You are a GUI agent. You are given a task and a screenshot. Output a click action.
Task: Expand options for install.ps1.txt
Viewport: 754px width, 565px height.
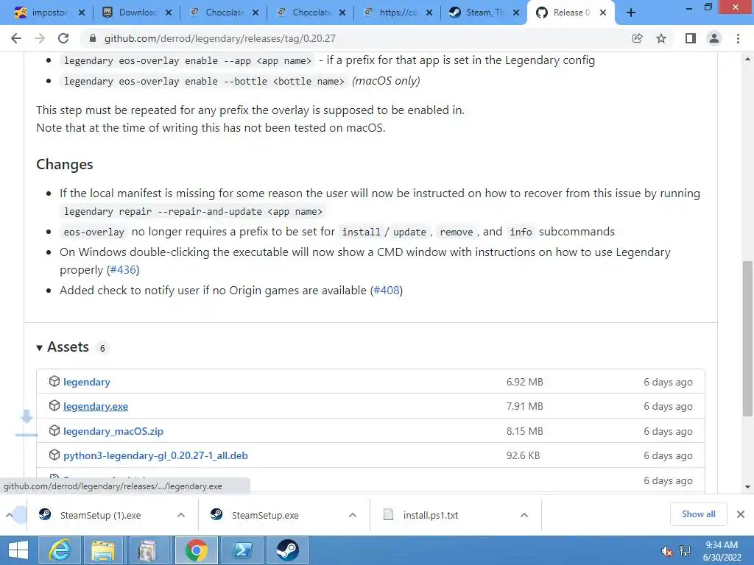(x=524, y=515)
